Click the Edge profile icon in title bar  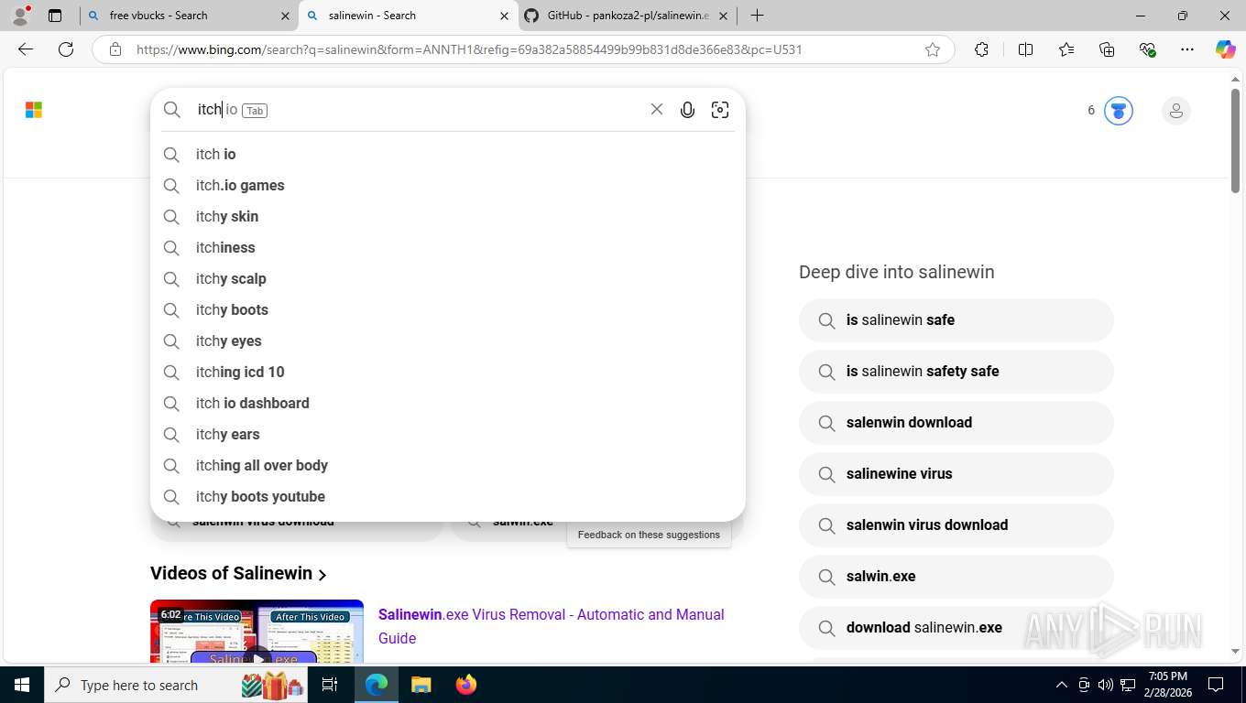[20, 16]
